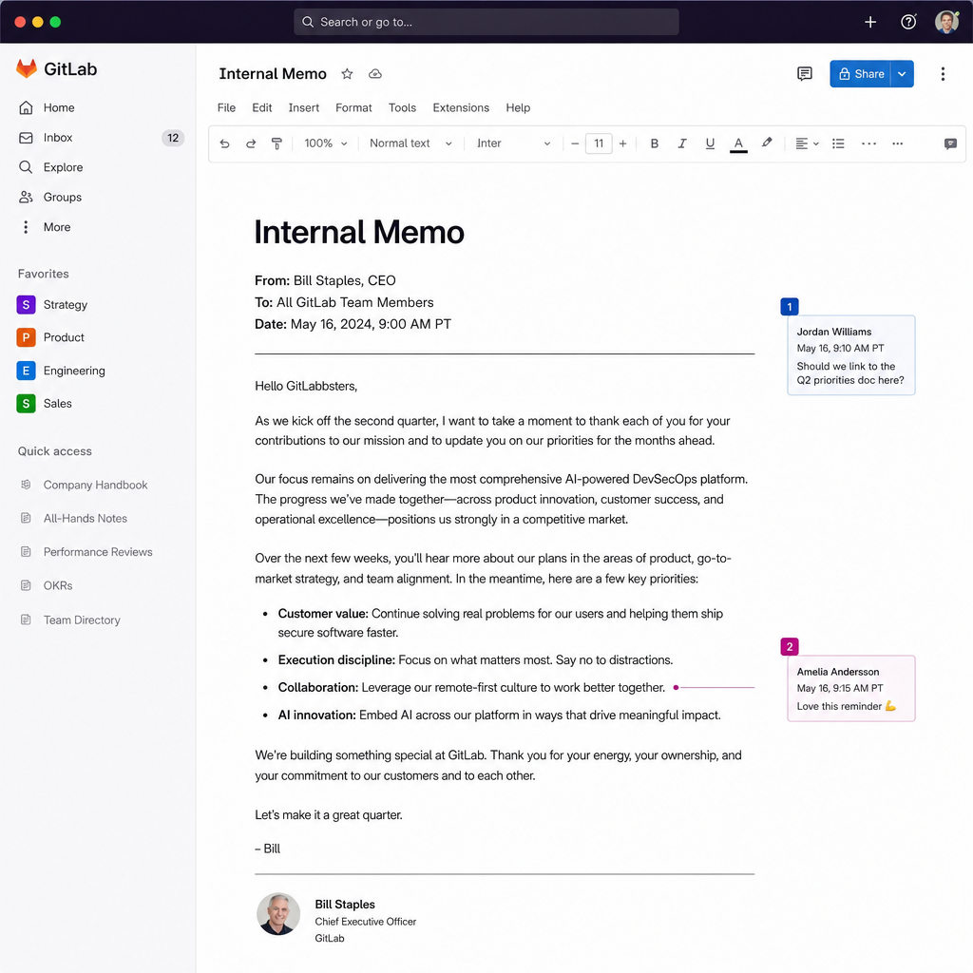Image resolution: width=973 pixels, height=973 pixels.
Task: Open the Extensions menu
Action: coord(461,108)
